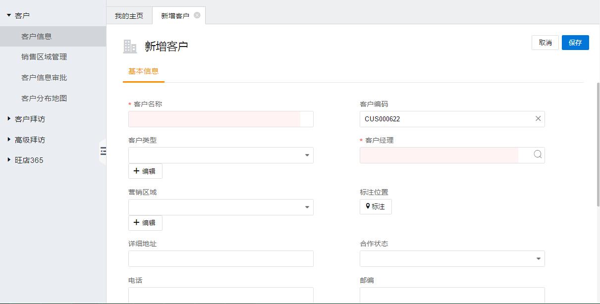Expand the 客户拜访 menu section
The height and width of the screenshot is (304, 600).
click(x=9, y=119)
